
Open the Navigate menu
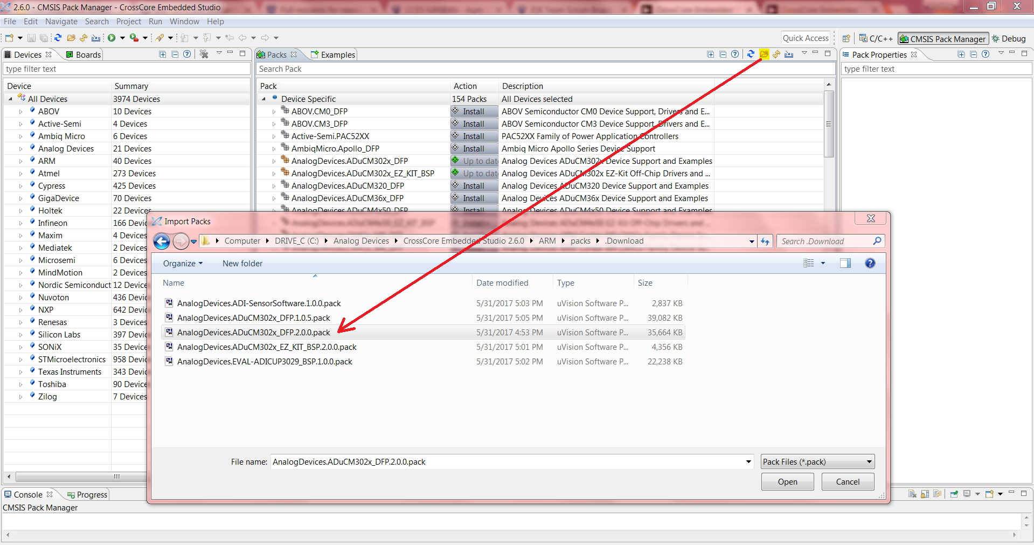click(x=61, y=22)
